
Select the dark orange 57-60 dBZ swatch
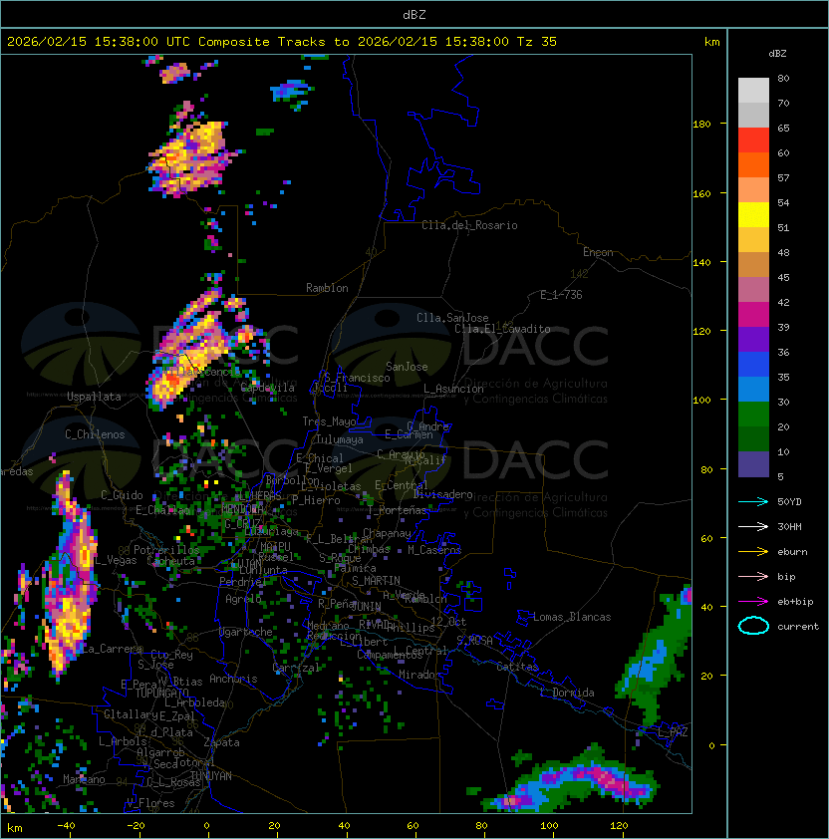coord(753,164)
